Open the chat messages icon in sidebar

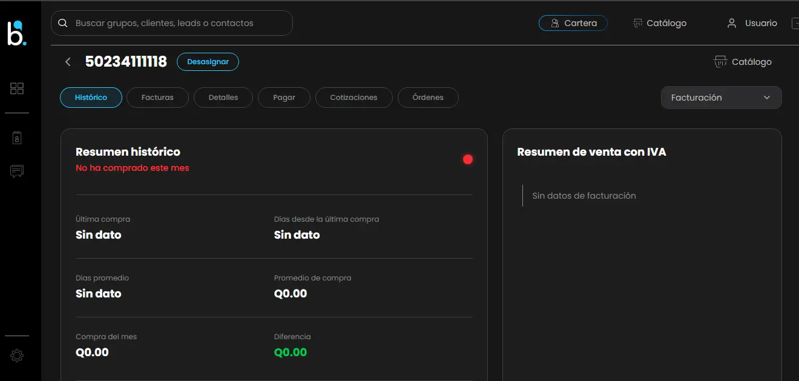click(17, 171)
